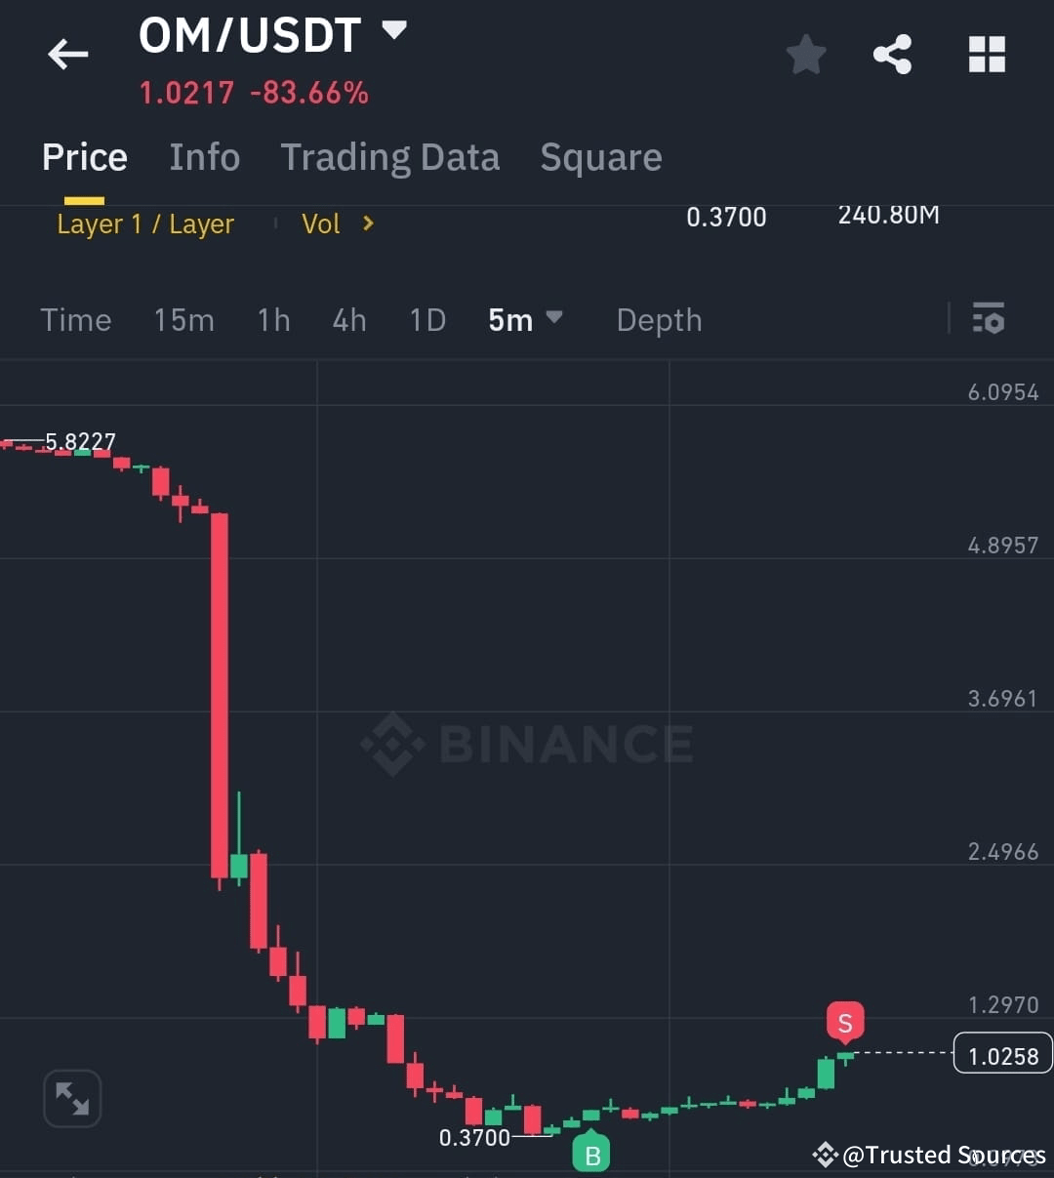Viewport: 1054px width, 1178px height.
Task: Tap the 1.0258 current price label
Action: [x=1002, y=1055]
